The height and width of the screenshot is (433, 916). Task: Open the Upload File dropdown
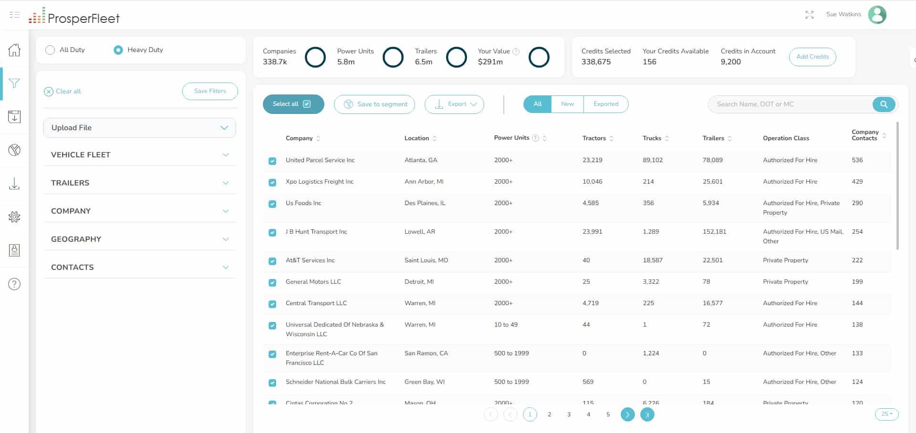tap(140, 128)
